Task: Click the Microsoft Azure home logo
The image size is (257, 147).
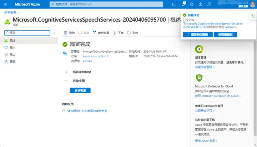Action: [x=27, y=4]
